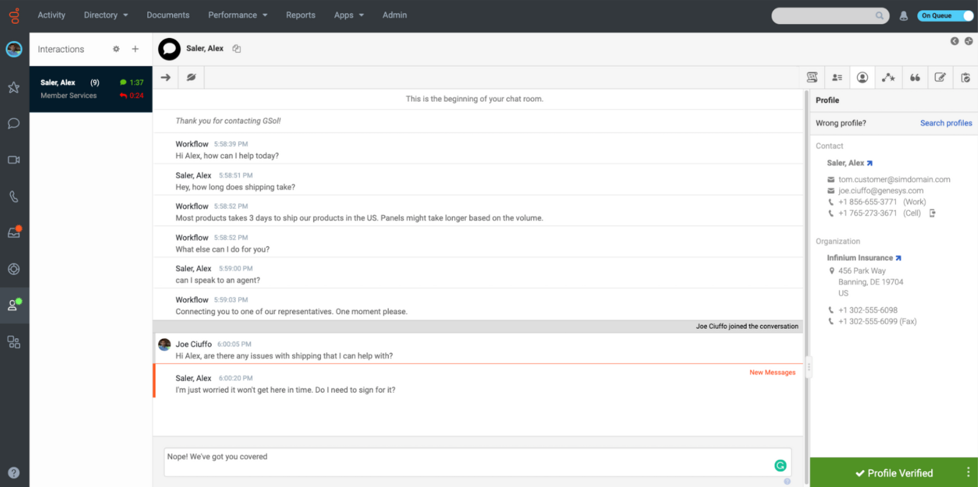The image size is (978, 487).
Task: Open the Reports menu item
Action: coord(301,15)
